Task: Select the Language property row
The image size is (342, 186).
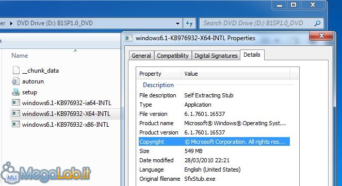Action: (215, 170)
